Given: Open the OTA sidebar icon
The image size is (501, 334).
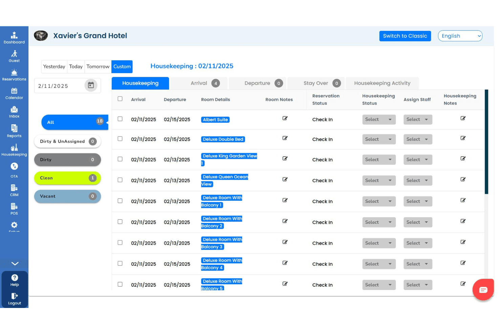Looking at the screenshot, I should pyautogui.click(x=14, y=166).
